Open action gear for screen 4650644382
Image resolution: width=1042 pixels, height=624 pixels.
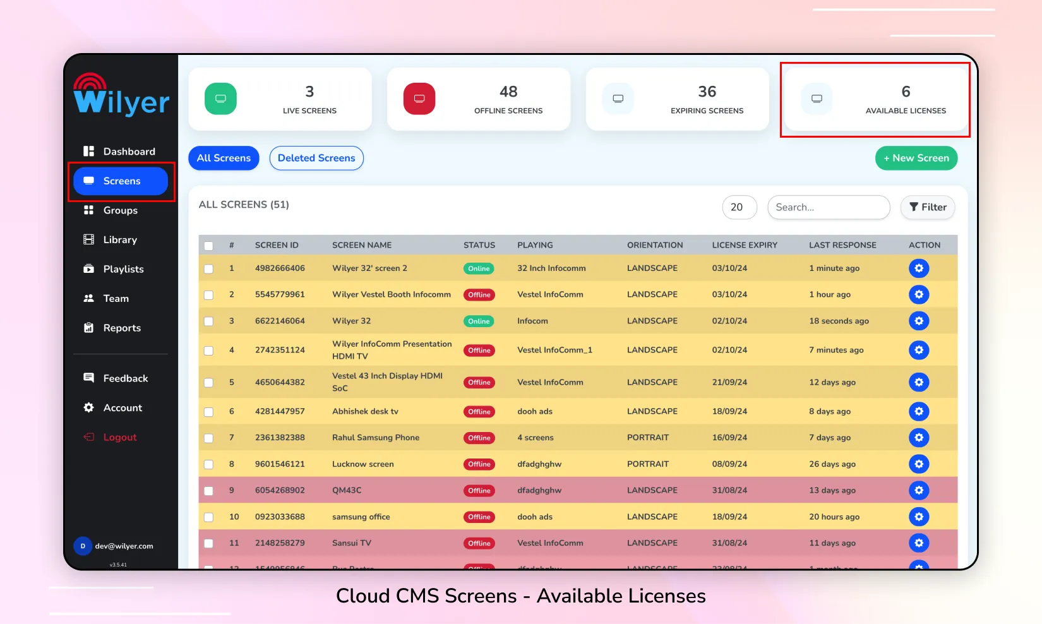click(919, 382)
